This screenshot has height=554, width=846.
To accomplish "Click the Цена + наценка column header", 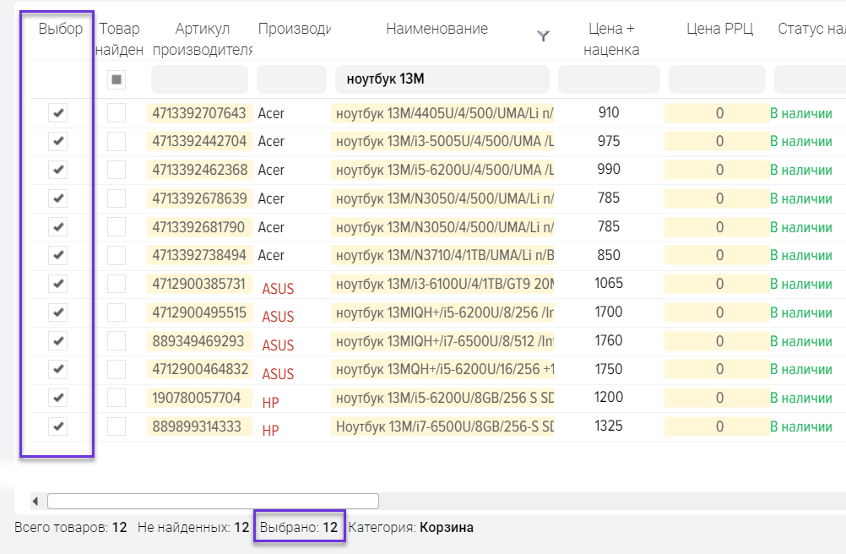I will coord(610,39).
